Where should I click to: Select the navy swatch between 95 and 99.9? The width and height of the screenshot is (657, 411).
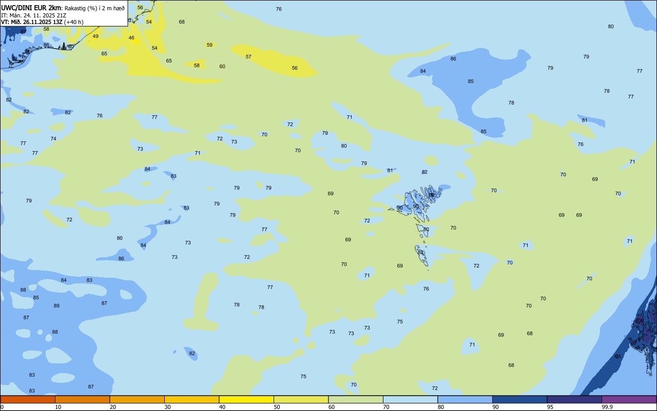point(574,399)
